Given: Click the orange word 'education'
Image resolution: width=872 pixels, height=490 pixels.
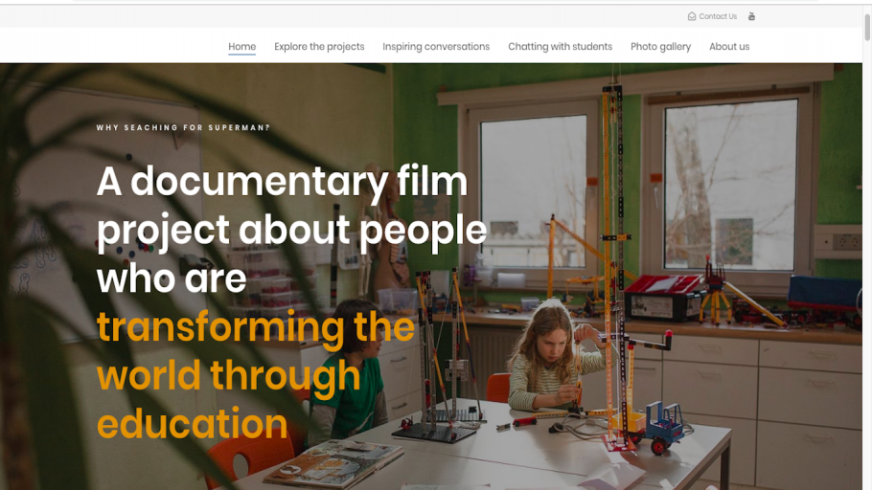Looking at the screenshot, I should click(192, 424).
